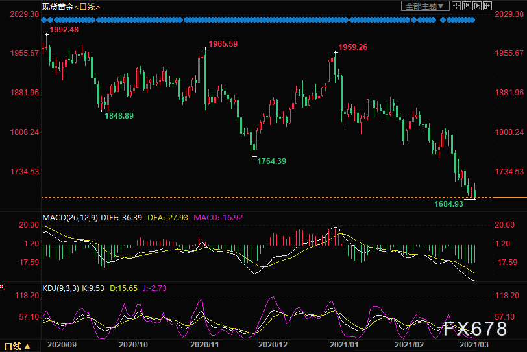The height and width of the screenshot is (352, 527).
Task: Click the right axis 1881.96 price label
Action: (x=509, y=93)
